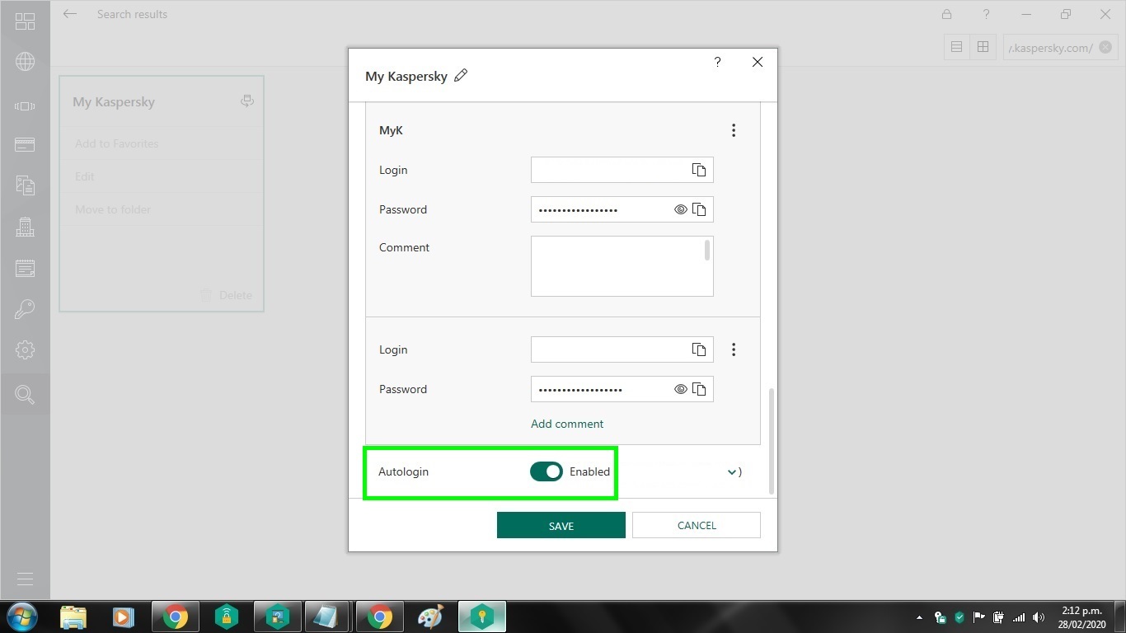Copy the MyK account password

click(x=699, y=209)
